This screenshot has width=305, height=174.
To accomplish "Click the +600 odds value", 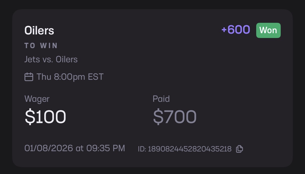I will (x=236, y=30).
